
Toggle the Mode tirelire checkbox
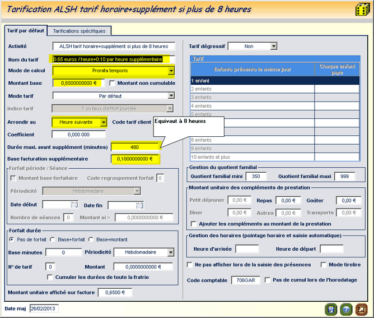coord(324,264)
